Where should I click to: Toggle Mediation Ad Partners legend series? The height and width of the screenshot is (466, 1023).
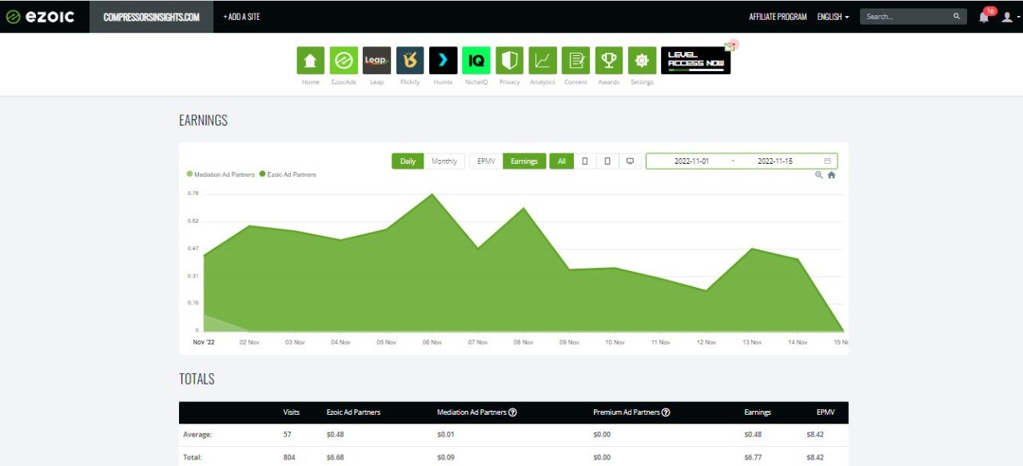(x=221, y=174)
